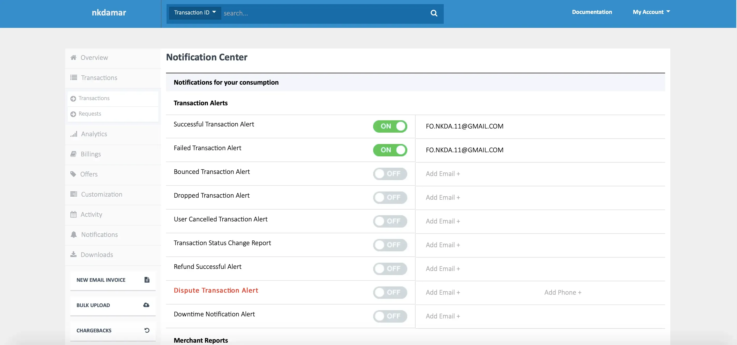737x345 pixels.
Task: Disable the Failed Transaction Alert switch
Action: coord(390,150)
